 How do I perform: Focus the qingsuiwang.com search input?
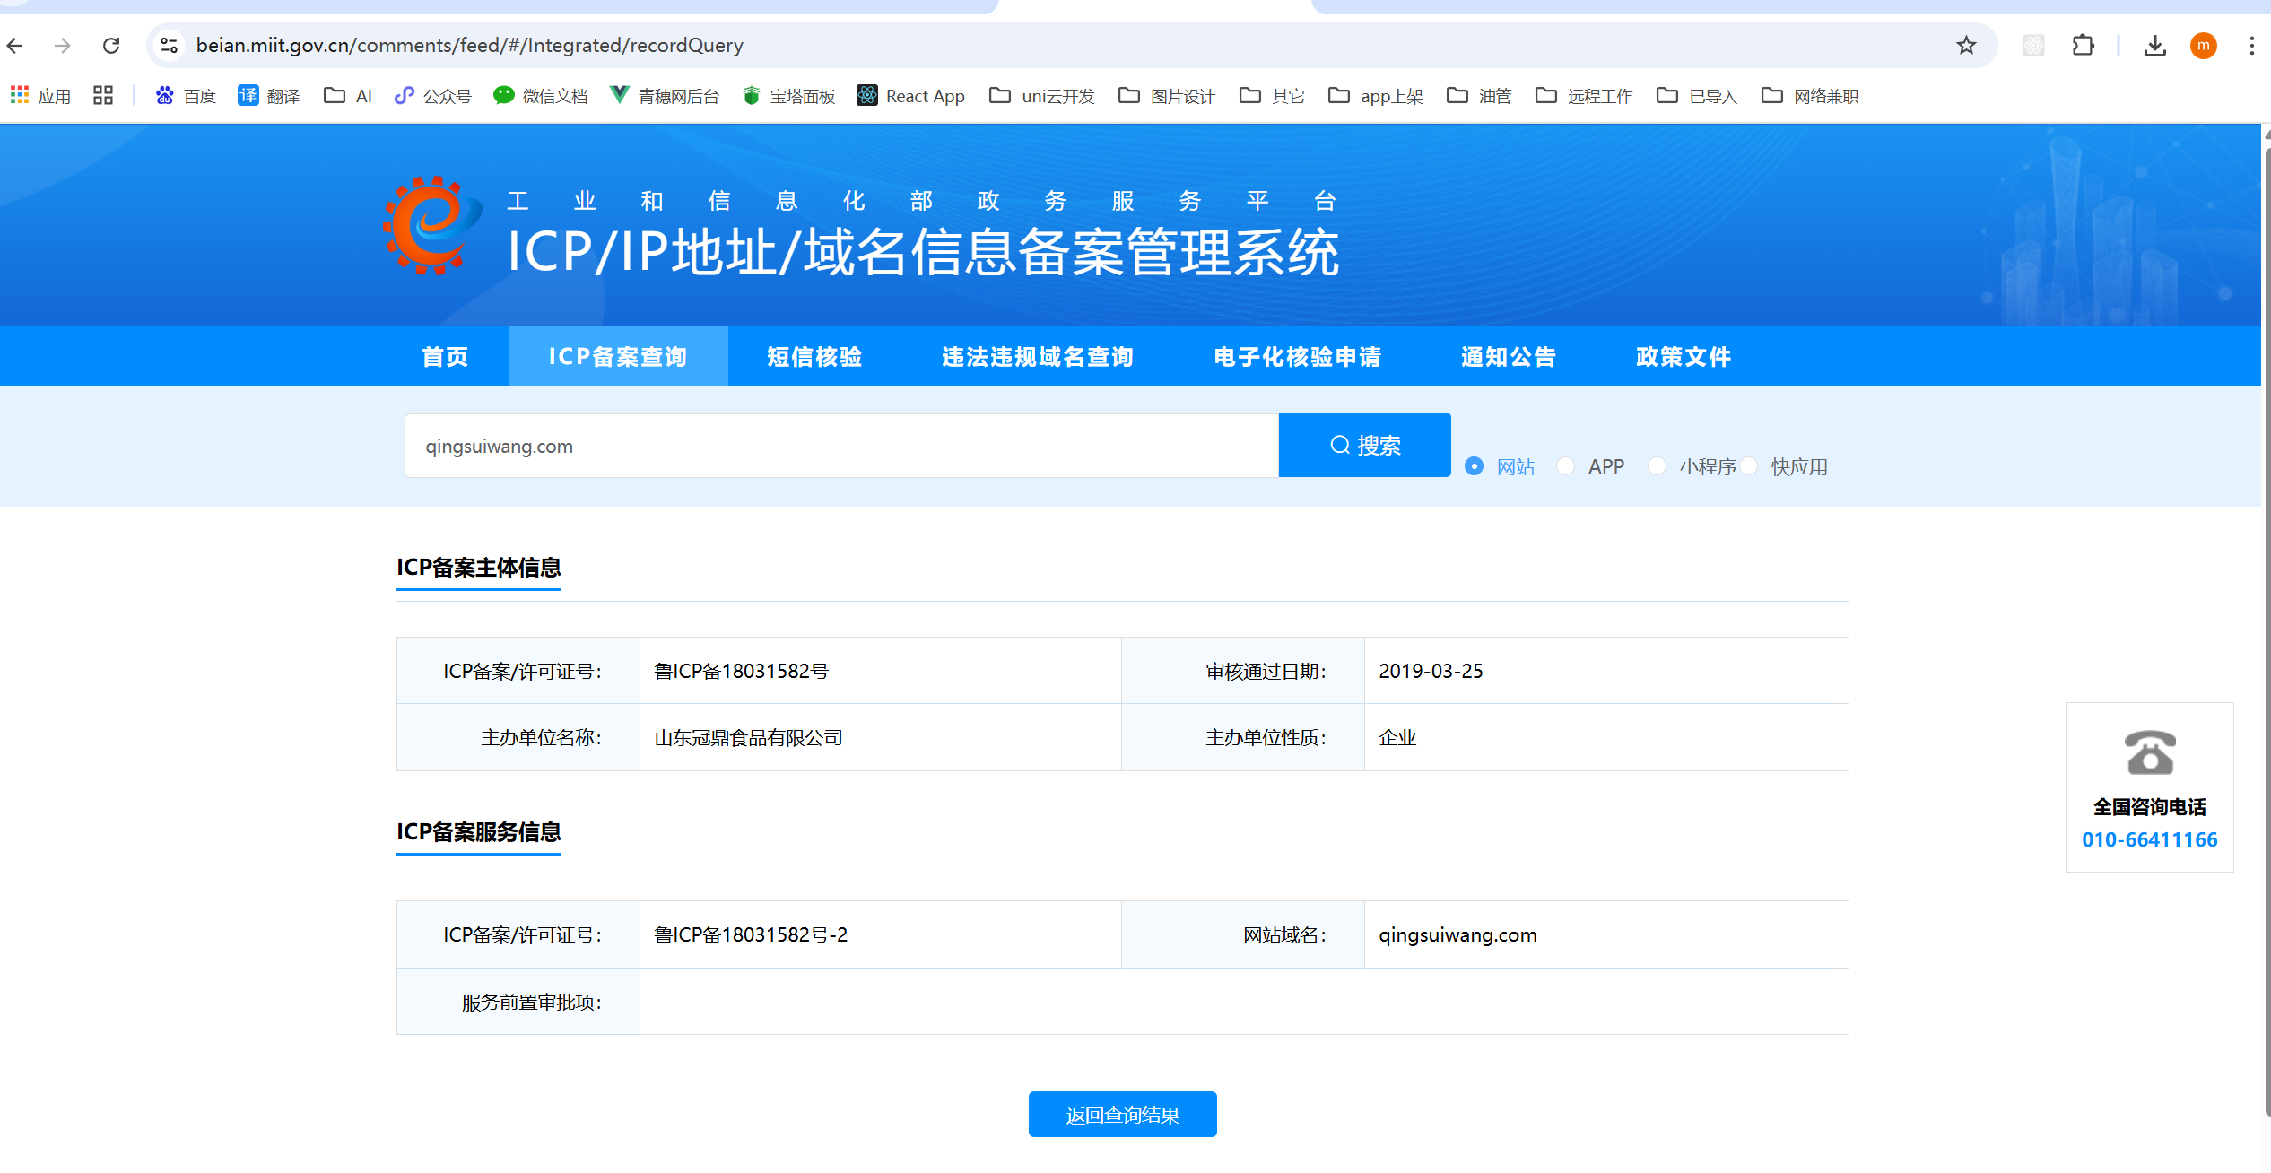[841, 446]
